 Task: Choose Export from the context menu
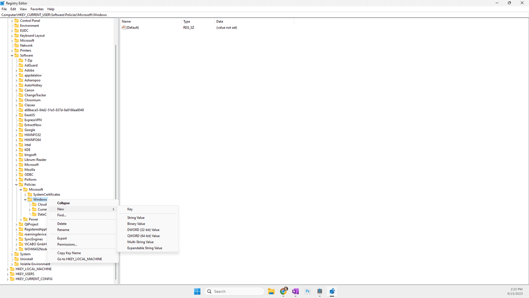click(x=62, y=238)
